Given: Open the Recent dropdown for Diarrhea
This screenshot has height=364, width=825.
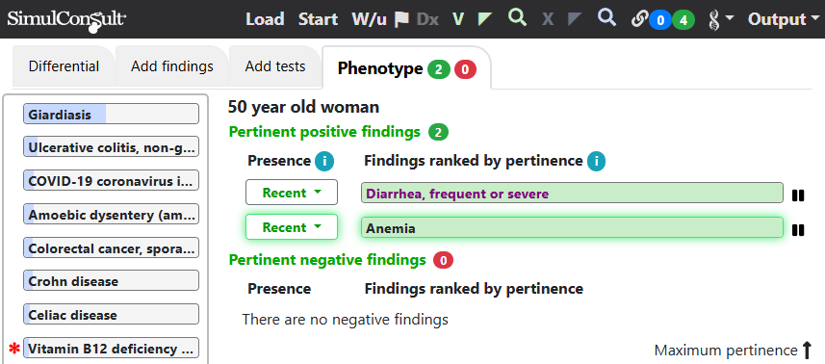Looking at the screenshot, I should tap(292, 193).
